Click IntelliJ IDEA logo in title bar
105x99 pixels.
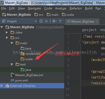[2, 3]
